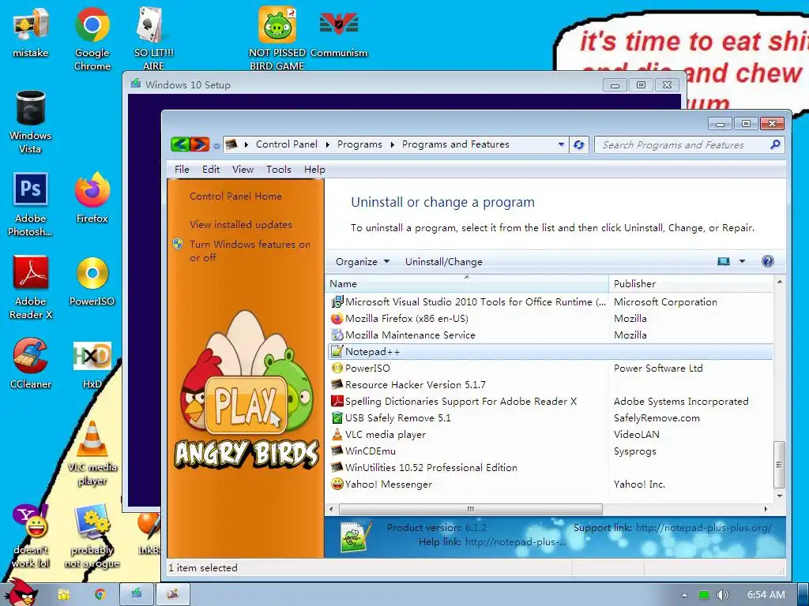Image resolution: width=809 pixels, height=606 pixels.
Task: Go to Control Panel Home
Action: (x=235, y=196)
